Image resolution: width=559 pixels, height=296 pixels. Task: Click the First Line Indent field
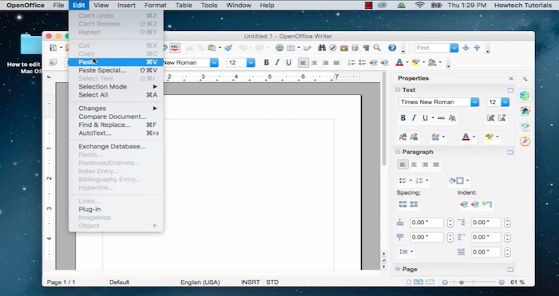[486, 252]
